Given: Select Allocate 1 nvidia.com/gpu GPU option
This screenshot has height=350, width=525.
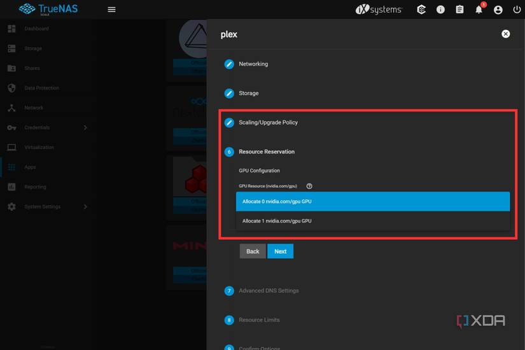Looking at the screenshot, I should point(373,221).
